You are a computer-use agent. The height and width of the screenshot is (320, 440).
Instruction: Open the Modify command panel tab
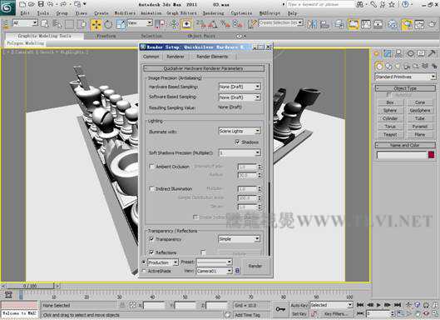tap(388, 53)
